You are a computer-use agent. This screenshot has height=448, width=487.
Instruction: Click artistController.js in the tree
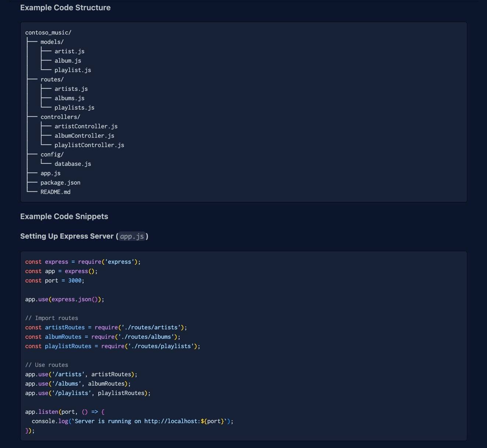pos(86,127)
